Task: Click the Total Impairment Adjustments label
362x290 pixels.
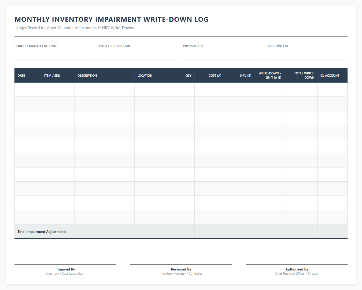Action: [x=42, y=232]
